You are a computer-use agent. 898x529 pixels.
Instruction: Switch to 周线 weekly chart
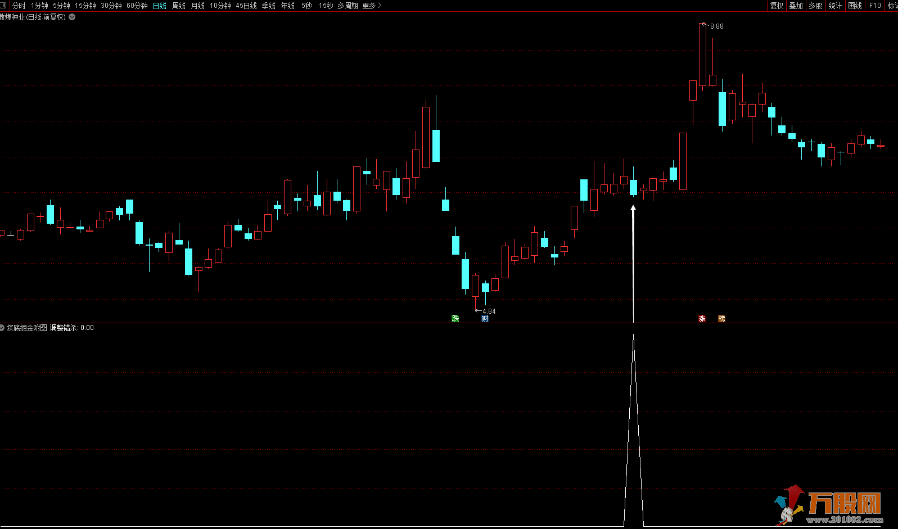click(x=179, y=6)
